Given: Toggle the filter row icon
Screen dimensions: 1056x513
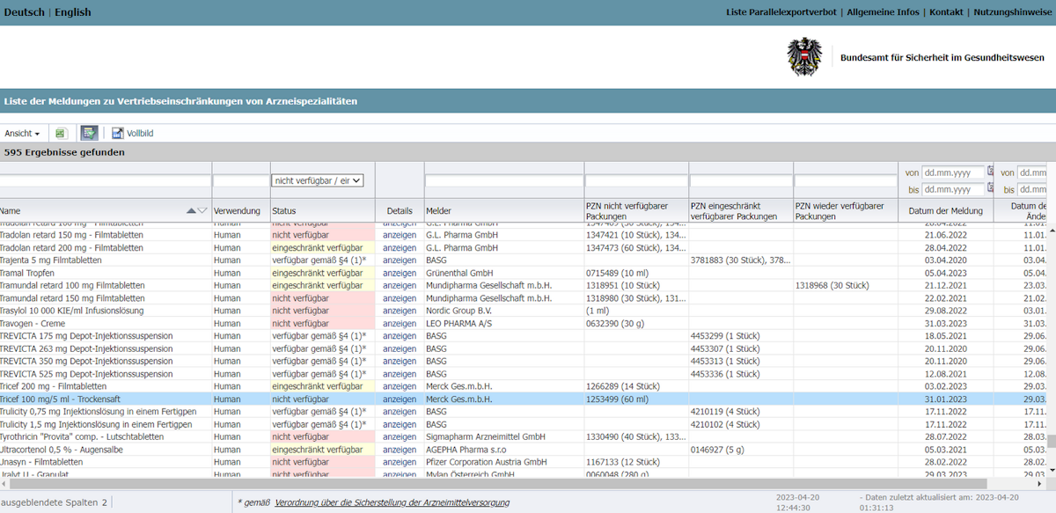Looking at the screenshot, I should [89, 134].
